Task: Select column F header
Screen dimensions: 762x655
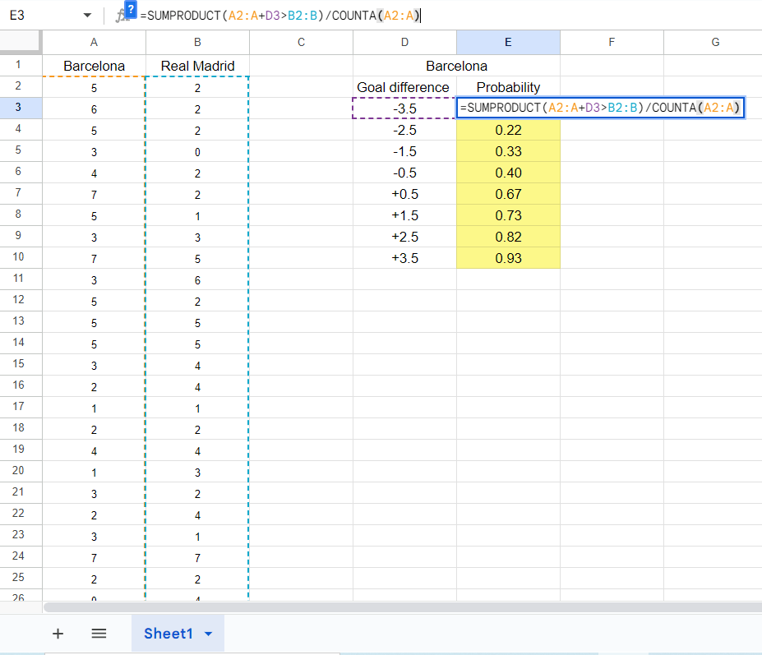Action: pyautogui.click(x=612, y=42)
